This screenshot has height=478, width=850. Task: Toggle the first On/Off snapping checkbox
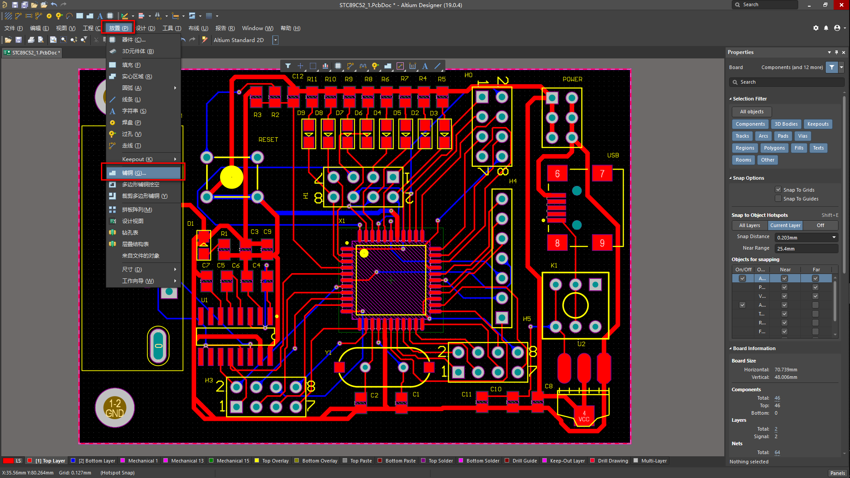(742, 278)
